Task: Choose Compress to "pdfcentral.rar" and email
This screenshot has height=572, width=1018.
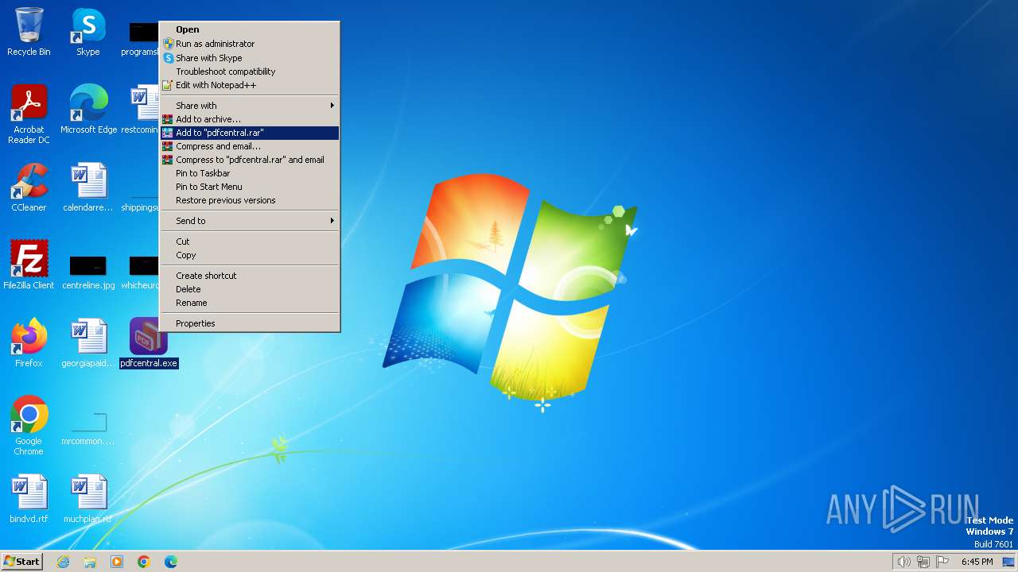Action: 250,160
